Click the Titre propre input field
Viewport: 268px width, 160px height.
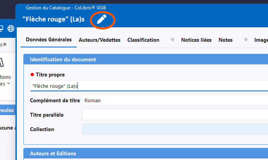(148, 86)
